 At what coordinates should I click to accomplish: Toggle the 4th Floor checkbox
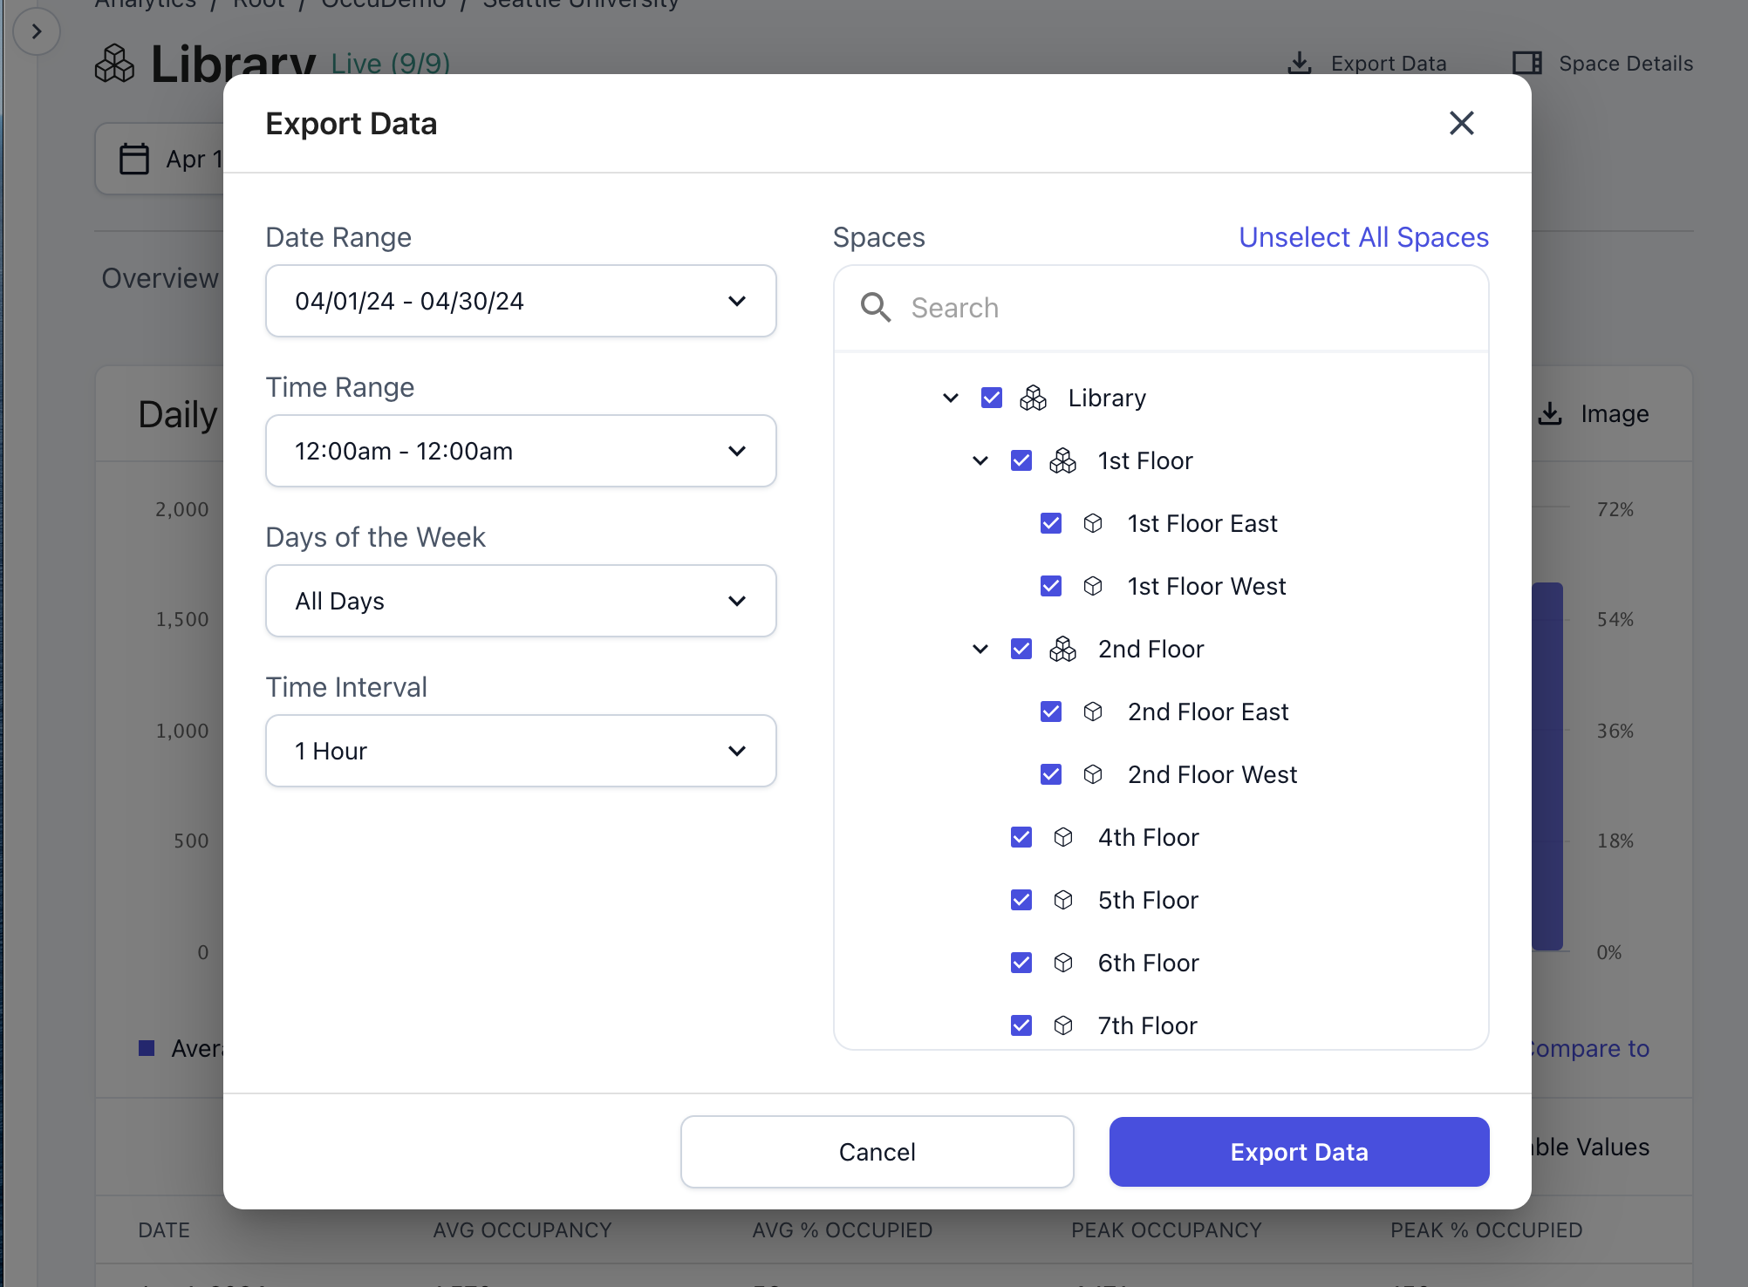(1021, 838)
